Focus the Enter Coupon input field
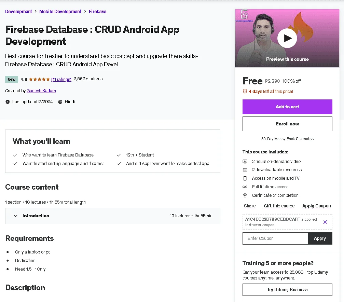The width and height of the screenshot is (344, 302). [x=275, y=238]
